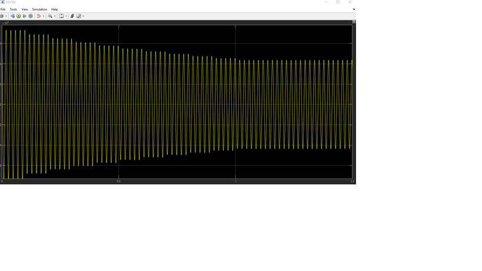Click the x-axis tick label 0
Viewport: 482px width, 271px height.
2,181
